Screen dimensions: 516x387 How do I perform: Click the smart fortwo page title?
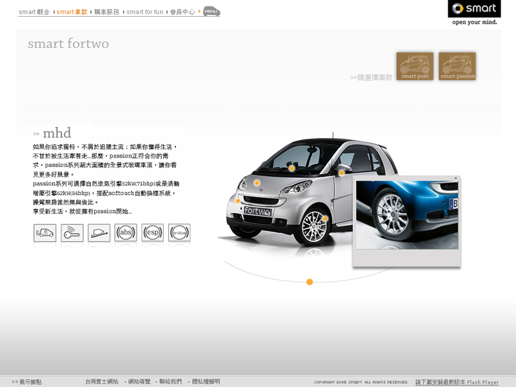click(x=68, y=43)
